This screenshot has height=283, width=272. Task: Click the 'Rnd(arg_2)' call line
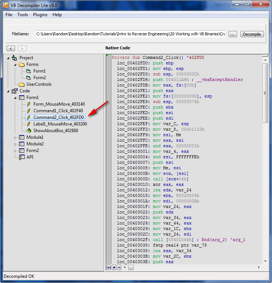click(181, 240)
